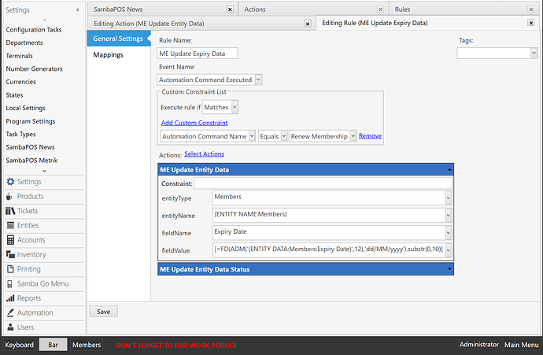Open SambaPOS Metrik in settings list
This screenshot has width=543, height=355.
point(31,161)
